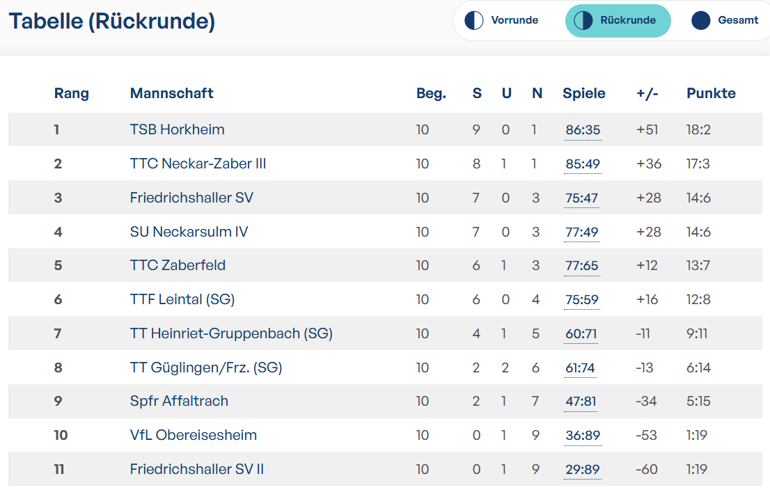
Task: Click TTC Zaberfeld games 77:65 link
Action: pos(582,266)
